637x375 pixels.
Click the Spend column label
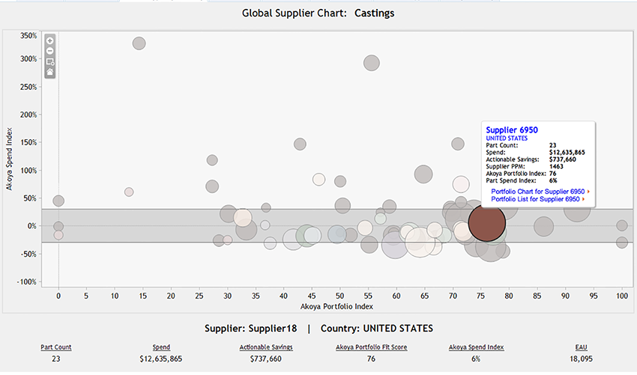coord(161,347)
